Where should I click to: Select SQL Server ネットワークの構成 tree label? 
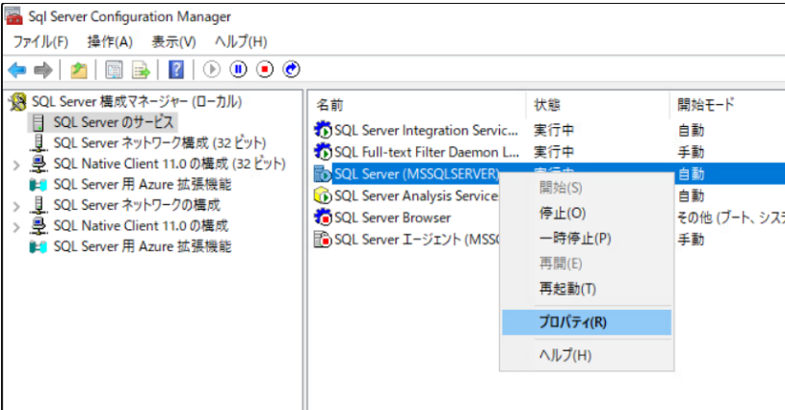[x=137, y=205]
